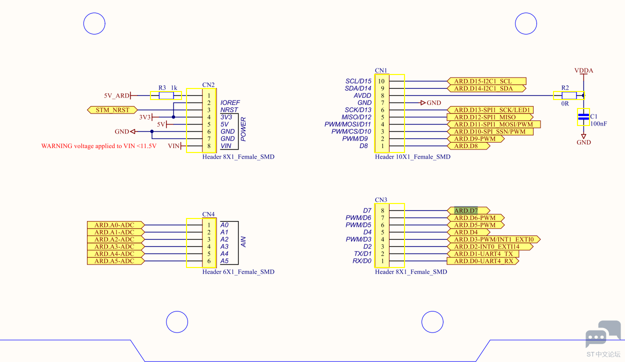
Task: Select the NRST pin label
Action: point(229,110)
